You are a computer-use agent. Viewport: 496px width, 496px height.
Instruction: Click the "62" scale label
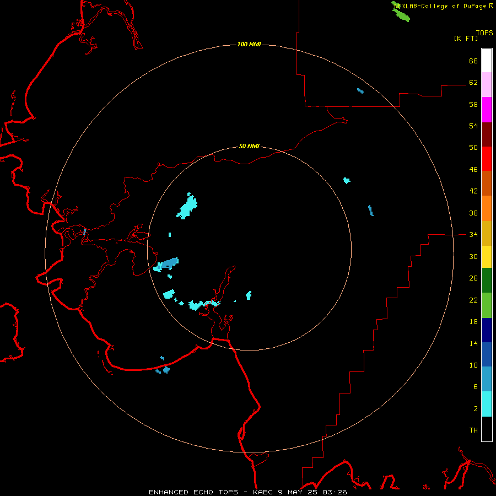(473, 83)
